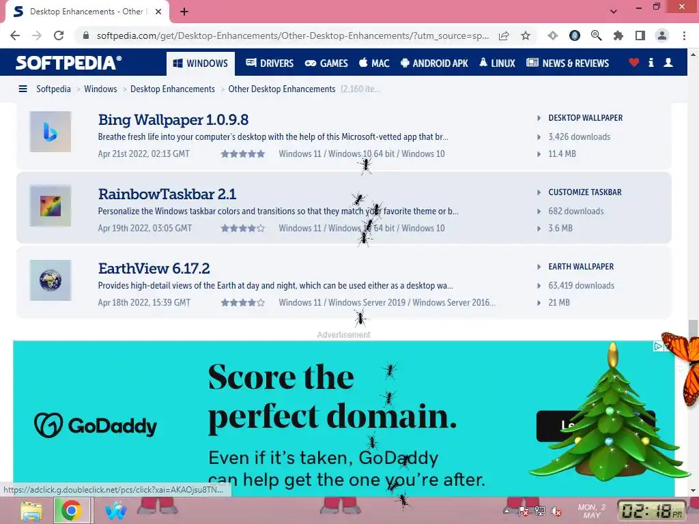This screenshot has width=699, height=524.
Task: Click the RainbowTaskbar star rating
Action: point(243,228)
